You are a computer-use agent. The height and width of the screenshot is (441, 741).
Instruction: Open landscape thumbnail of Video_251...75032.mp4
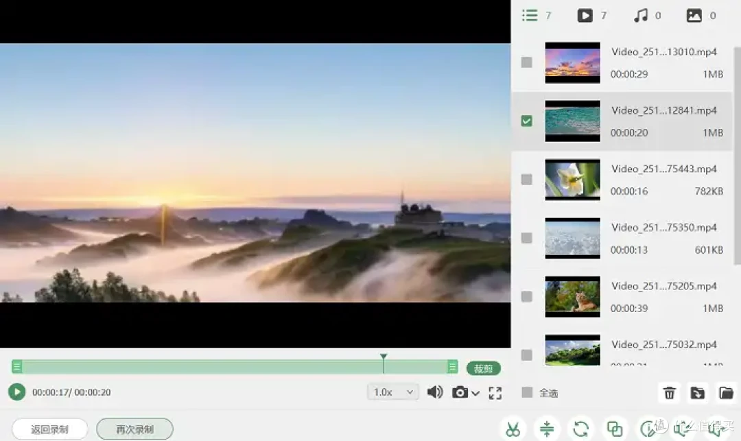[572, 350]
